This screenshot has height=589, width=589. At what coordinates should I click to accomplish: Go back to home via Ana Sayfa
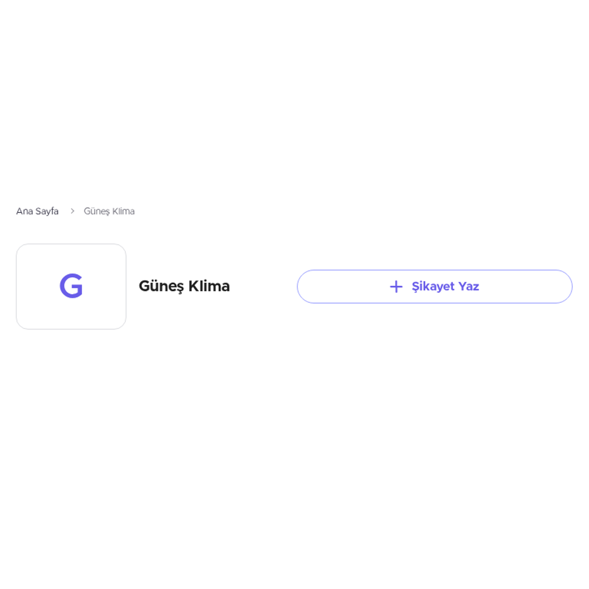(x=37, y=211)
